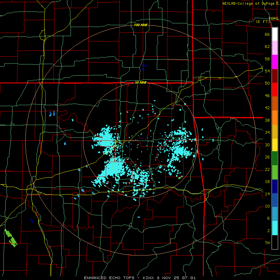Screen dimensions: 280x280
Task: Click the legend value 26
Action: (x=267, y=157)
